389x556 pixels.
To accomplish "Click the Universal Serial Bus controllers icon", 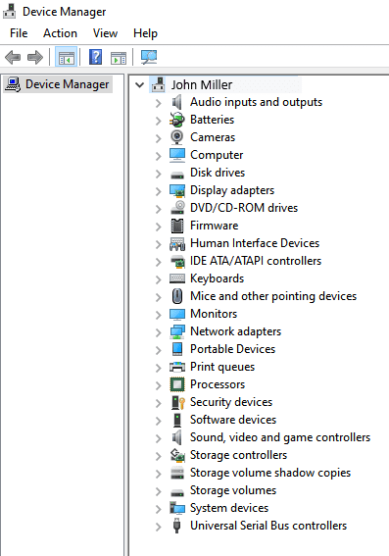I will point(177,526).
